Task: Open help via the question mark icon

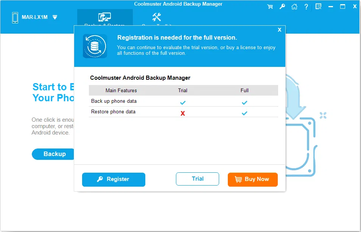Action: point(306,6)
